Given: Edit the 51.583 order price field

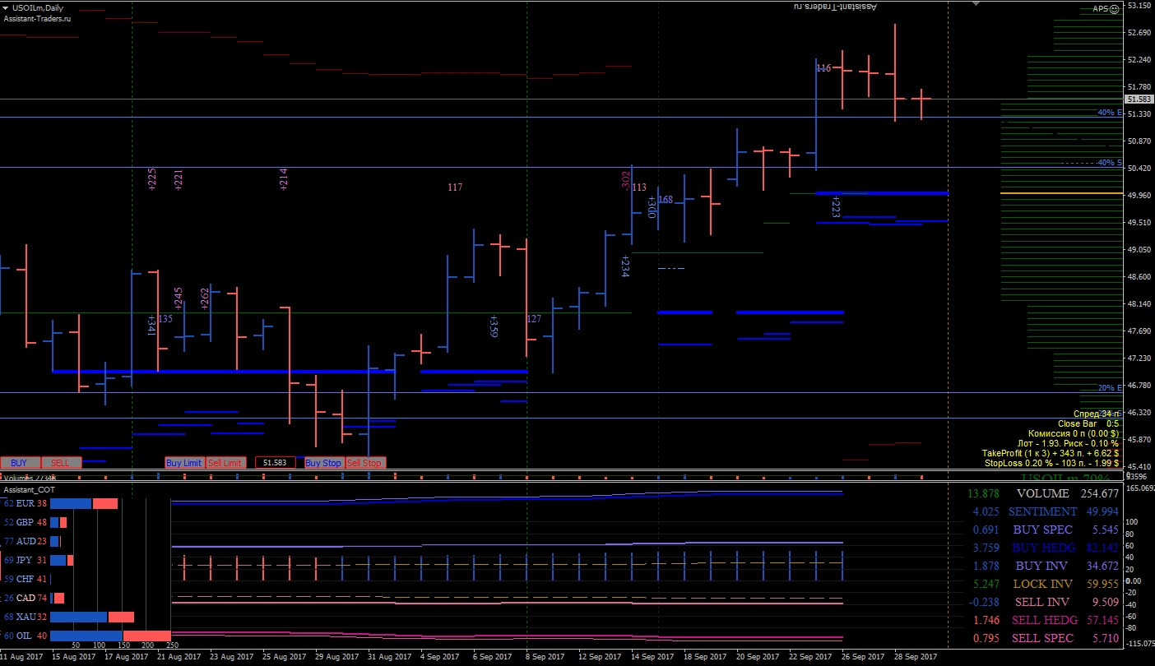Looking at the screenshot, I should click(275, 463).
